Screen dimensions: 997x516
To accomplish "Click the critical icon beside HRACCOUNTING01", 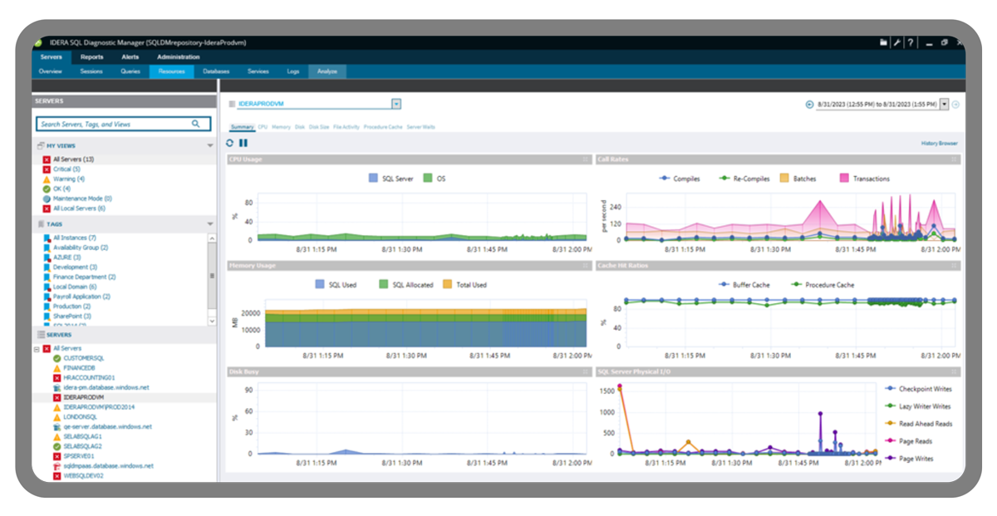I will 57,377.
